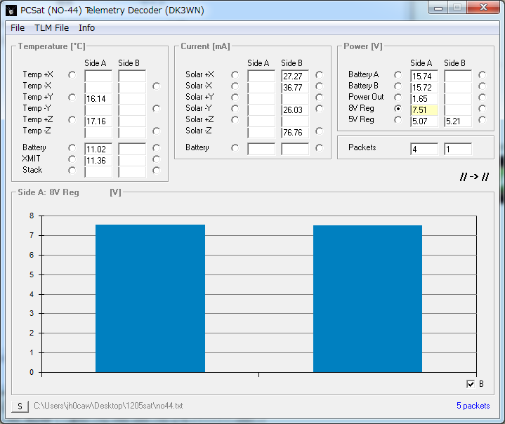Select the Temp +Z radio button
The image size is (505, 424).
72,120
